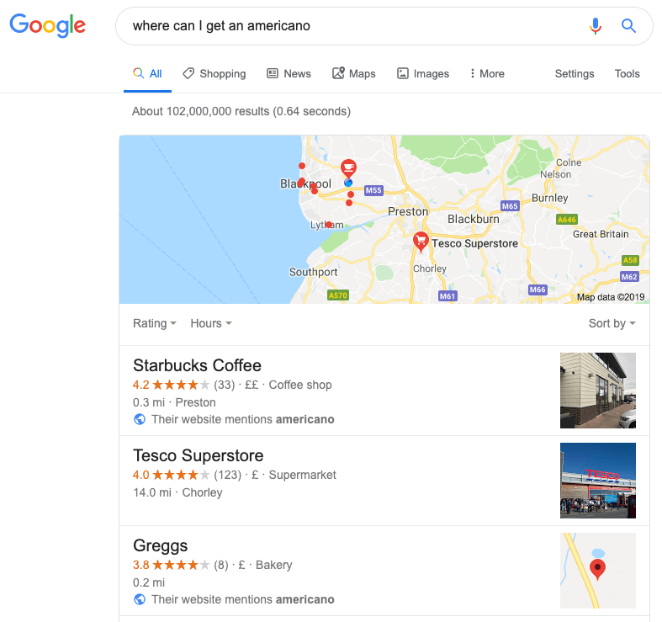This screenshot has width=662, height=622.
Task: Click the search Settings link
Action: (575, 74)
